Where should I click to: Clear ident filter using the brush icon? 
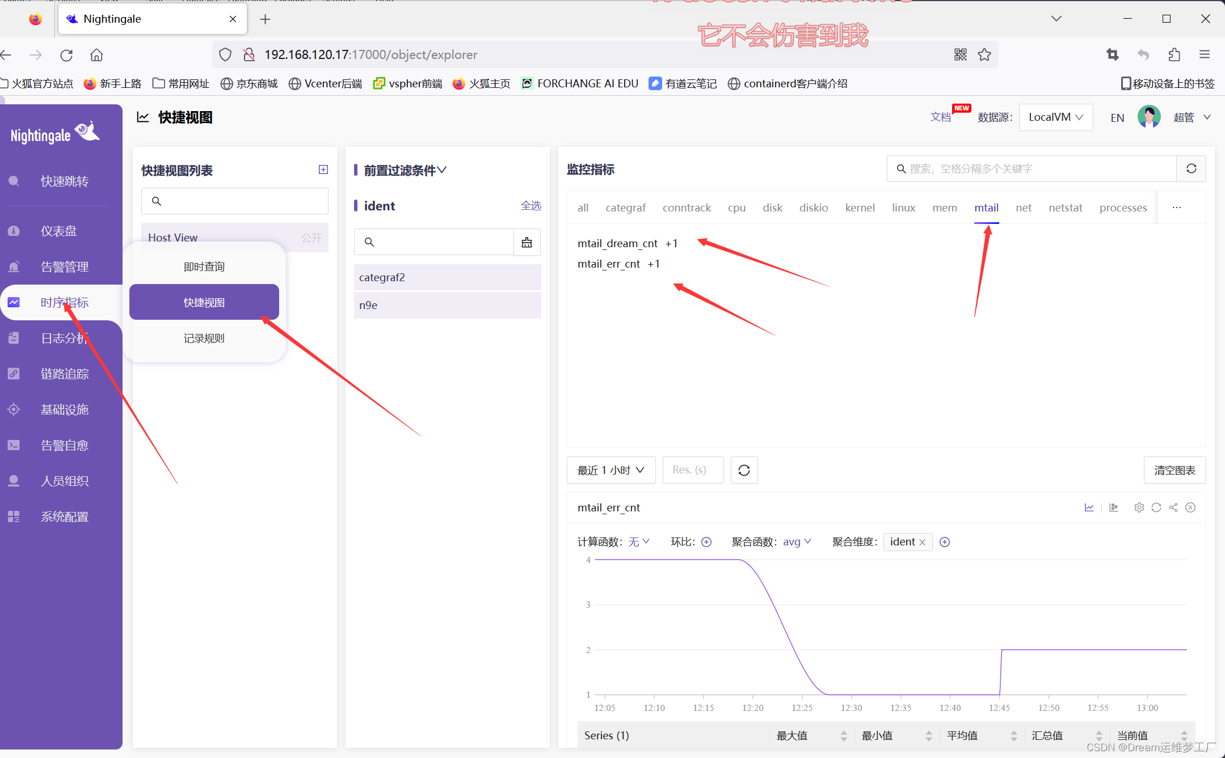(527, 242)
